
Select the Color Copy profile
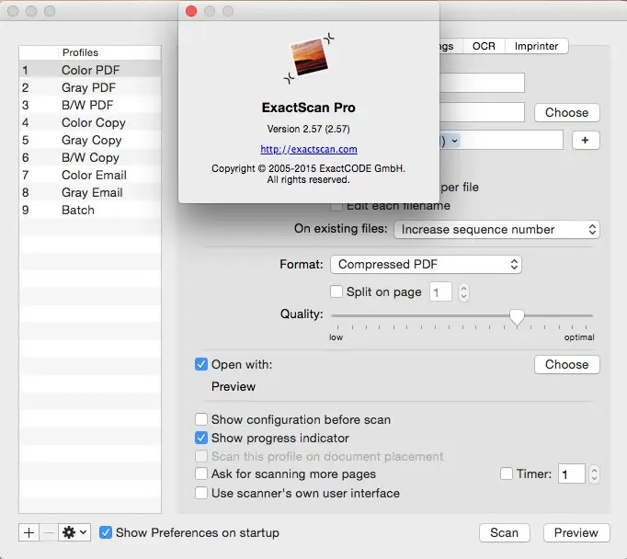(90, 122)
